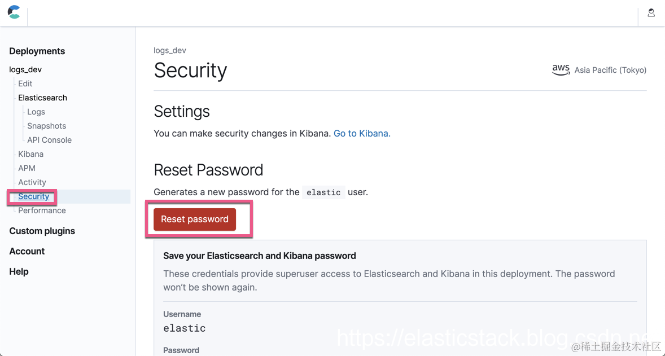Image resolution: width=665 pixels, height=356 pixels.
Task: Go to Snapshots page
Action: tap(46, 126)
